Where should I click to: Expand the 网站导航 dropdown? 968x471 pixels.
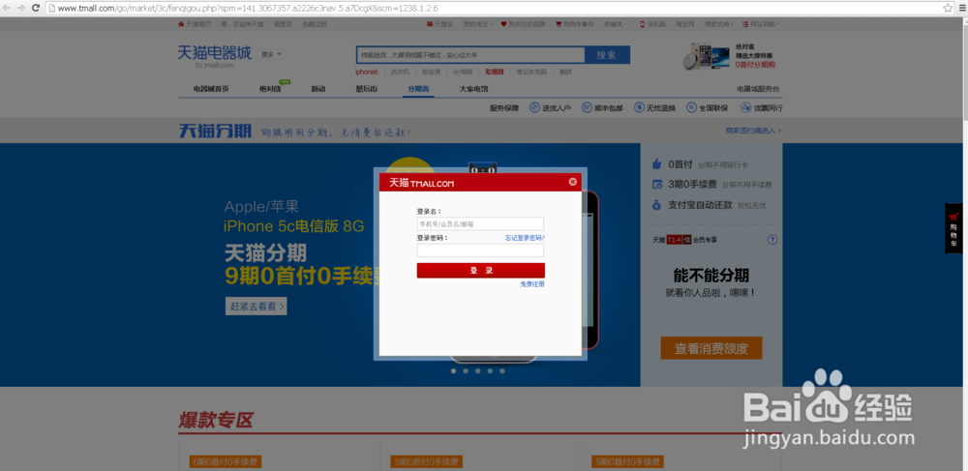click(x=761, y=24)
